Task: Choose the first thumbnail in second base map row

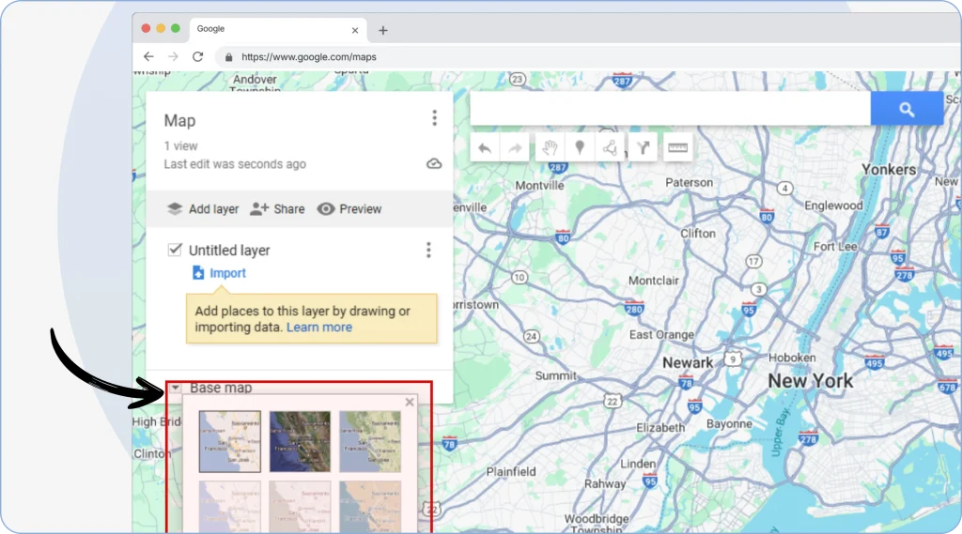Action: click(229, 507)
